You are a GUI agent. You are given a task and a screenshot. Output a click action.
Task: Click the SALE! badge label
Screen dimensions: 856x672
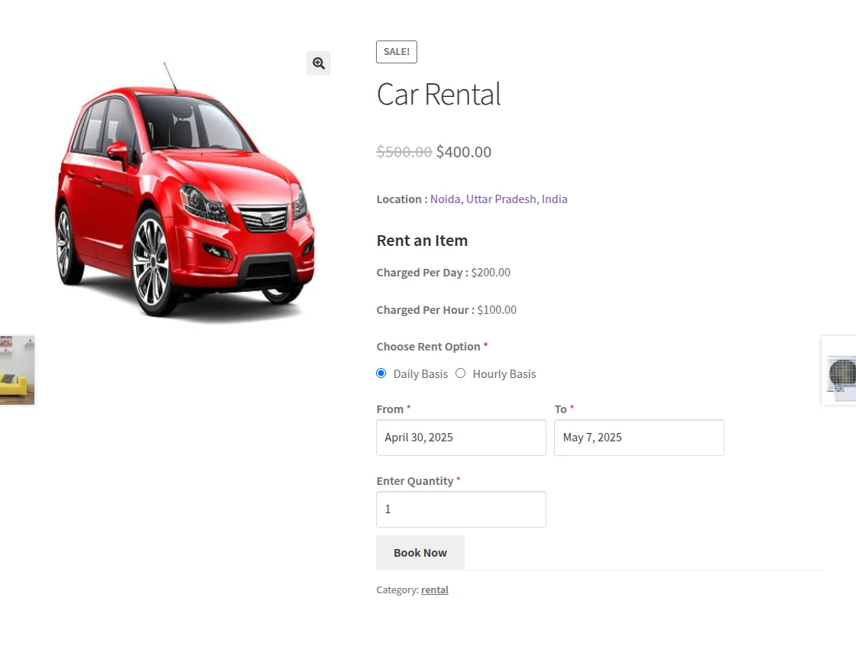click(397, 51)
